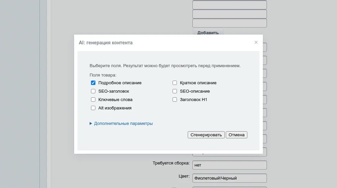Tick the SEO-описание checkbox
The height and width of the screenshot is (188, 337).
[175, 91]
